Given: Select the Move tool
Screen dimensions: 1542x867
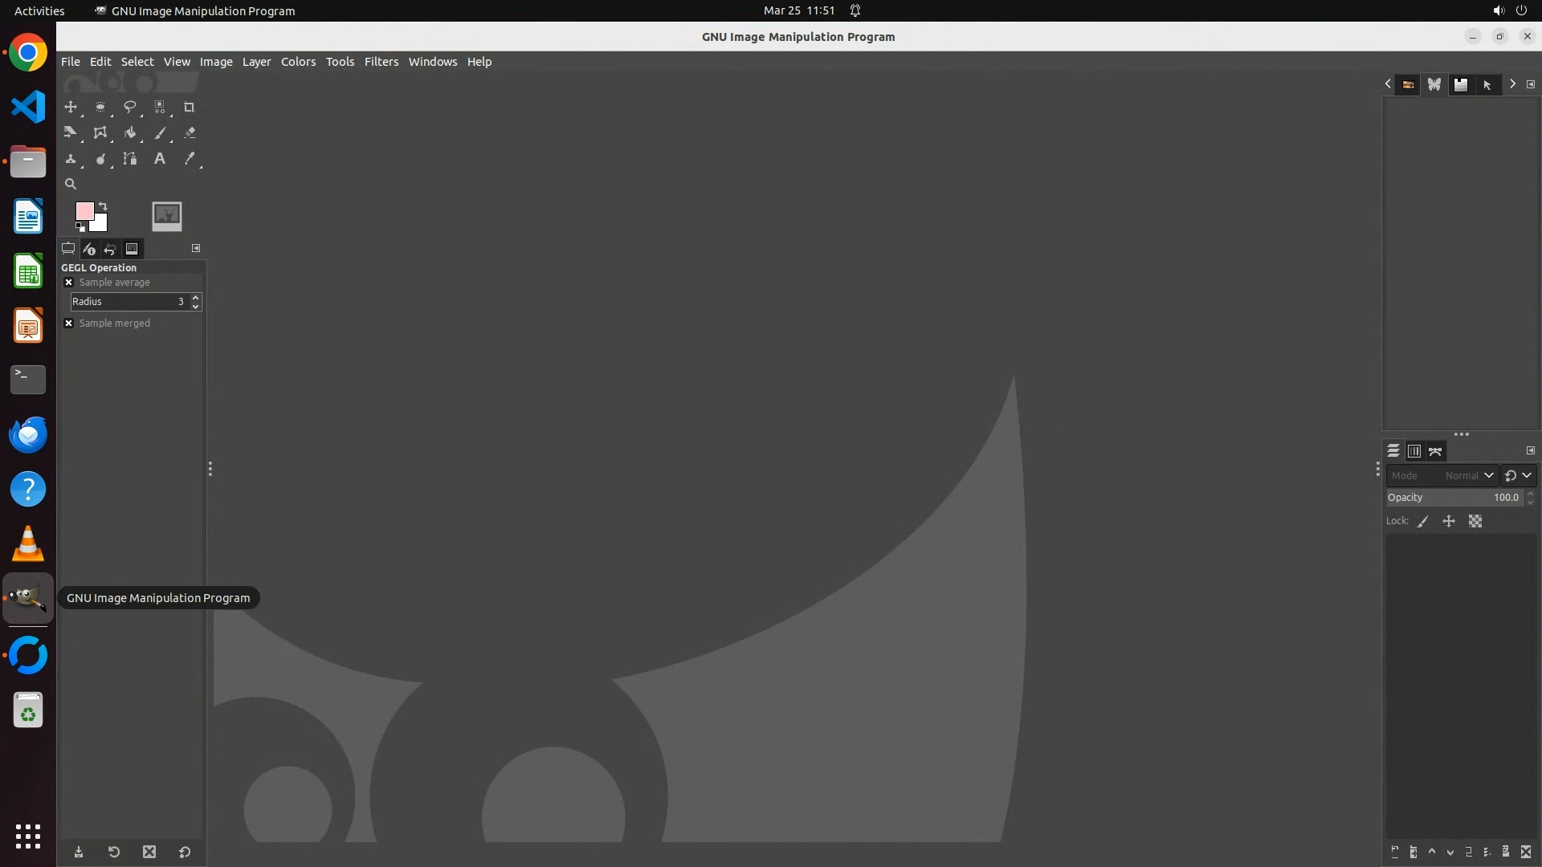Looking at the screenshot, I should coord(71,107).
